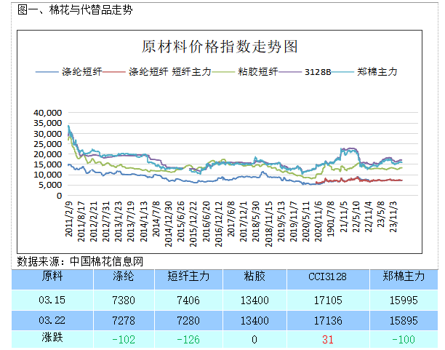Click the 2014/1/13 x-axis date

click(x=144, y=222)
